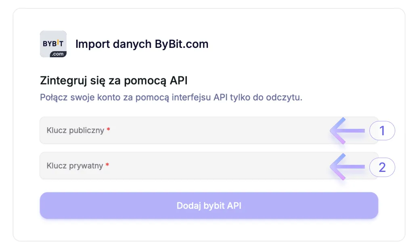Click the Dodaj bybit API button label text

(x=209, y=205)
